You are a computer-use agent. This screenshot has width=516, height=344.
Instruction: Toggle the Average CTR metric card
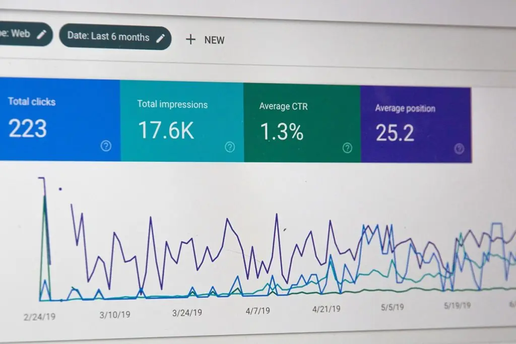point(301,122)
